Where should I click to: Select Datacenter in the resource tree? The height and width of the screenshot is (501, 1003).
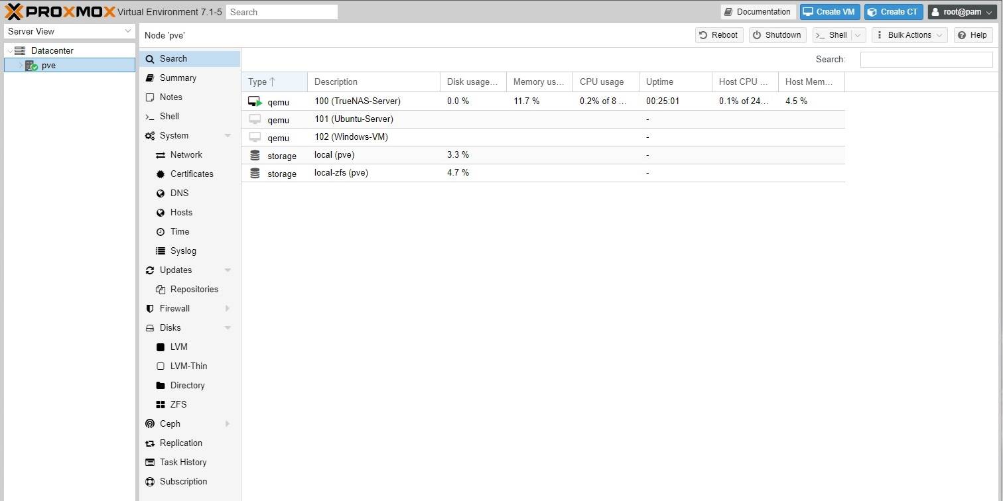click(52, 50)
